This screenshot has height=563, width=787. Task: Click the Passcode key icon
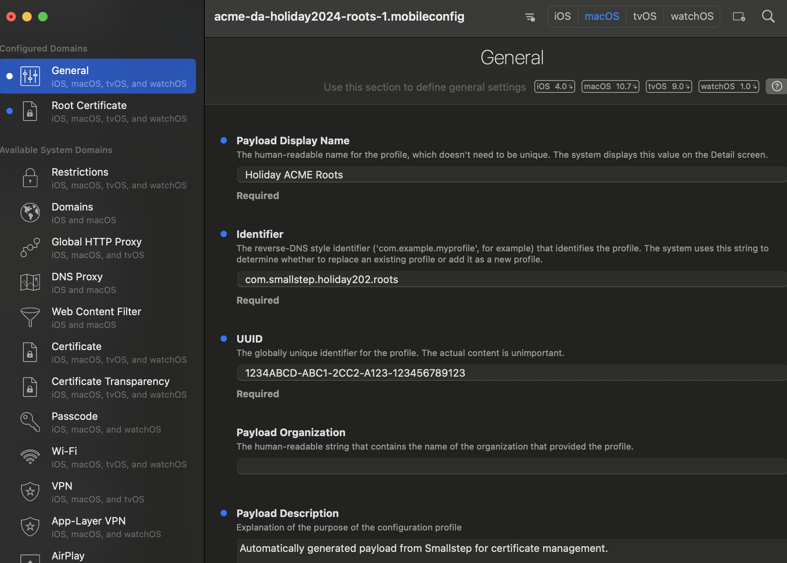tap(30, 422)
